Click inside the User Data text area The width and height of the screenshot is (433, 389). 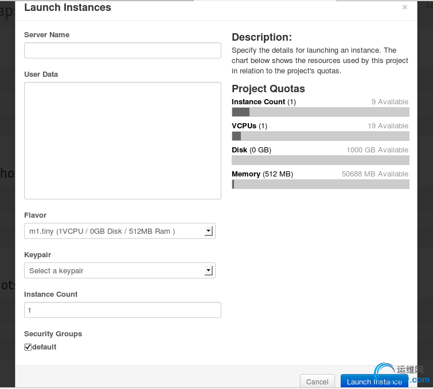coord(123,140)
